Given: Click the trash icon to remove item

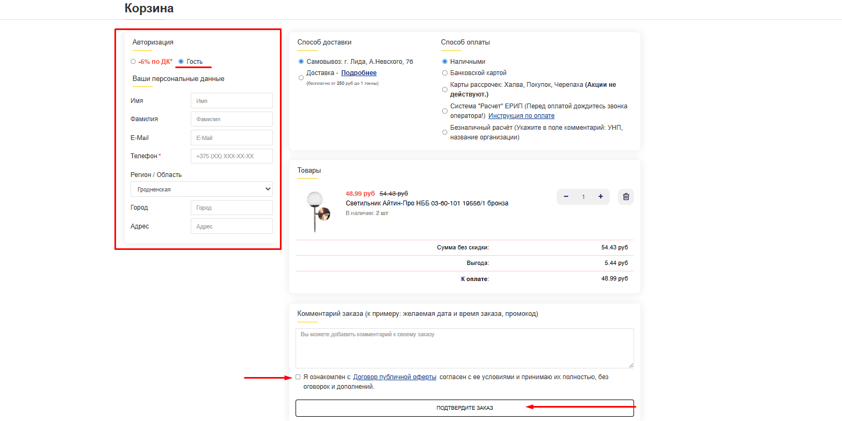Looking at the screenshot, I should [625, 197].
